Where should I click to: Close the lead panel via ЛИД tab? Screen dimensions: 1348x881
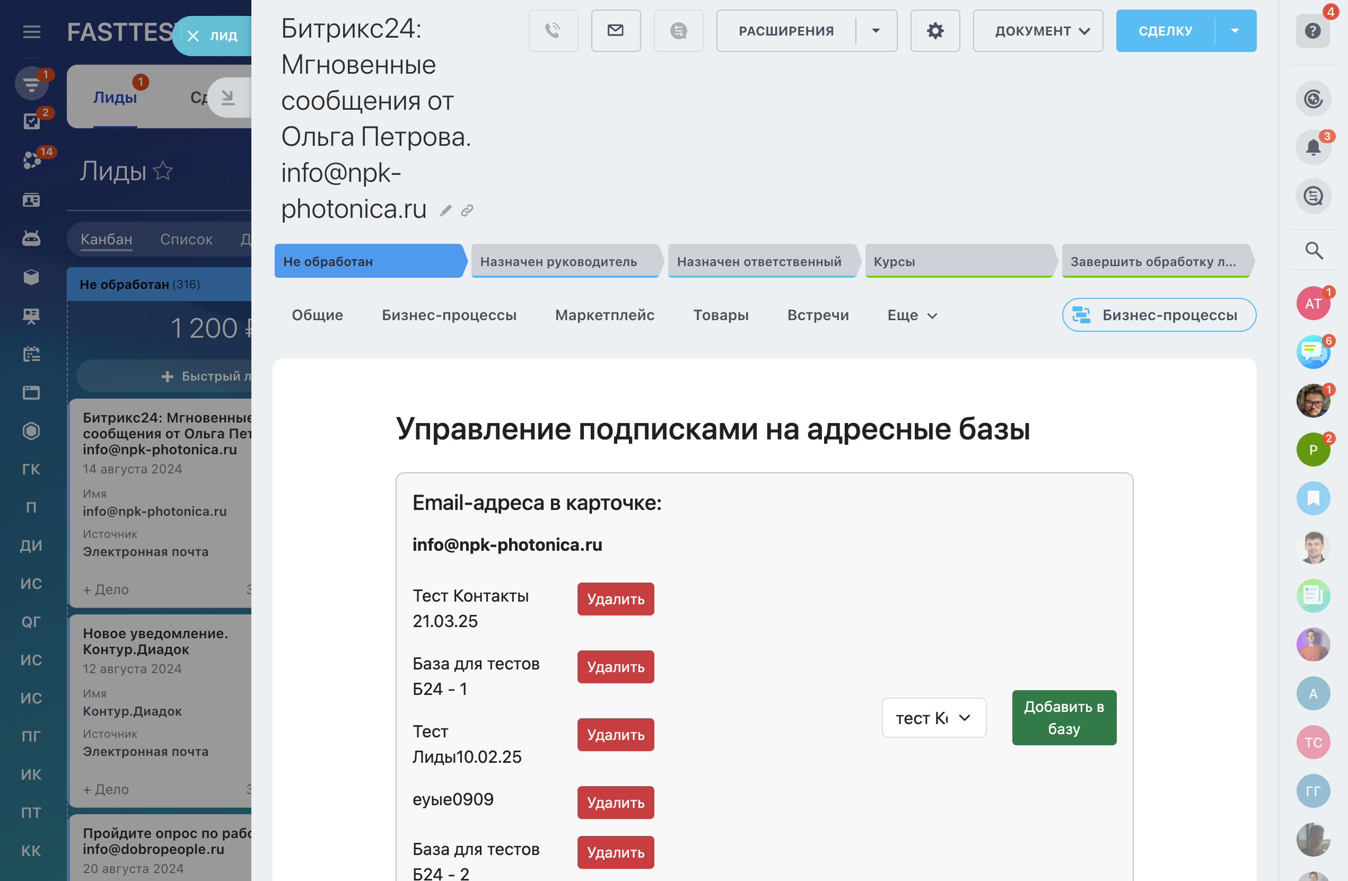[193, 36]
